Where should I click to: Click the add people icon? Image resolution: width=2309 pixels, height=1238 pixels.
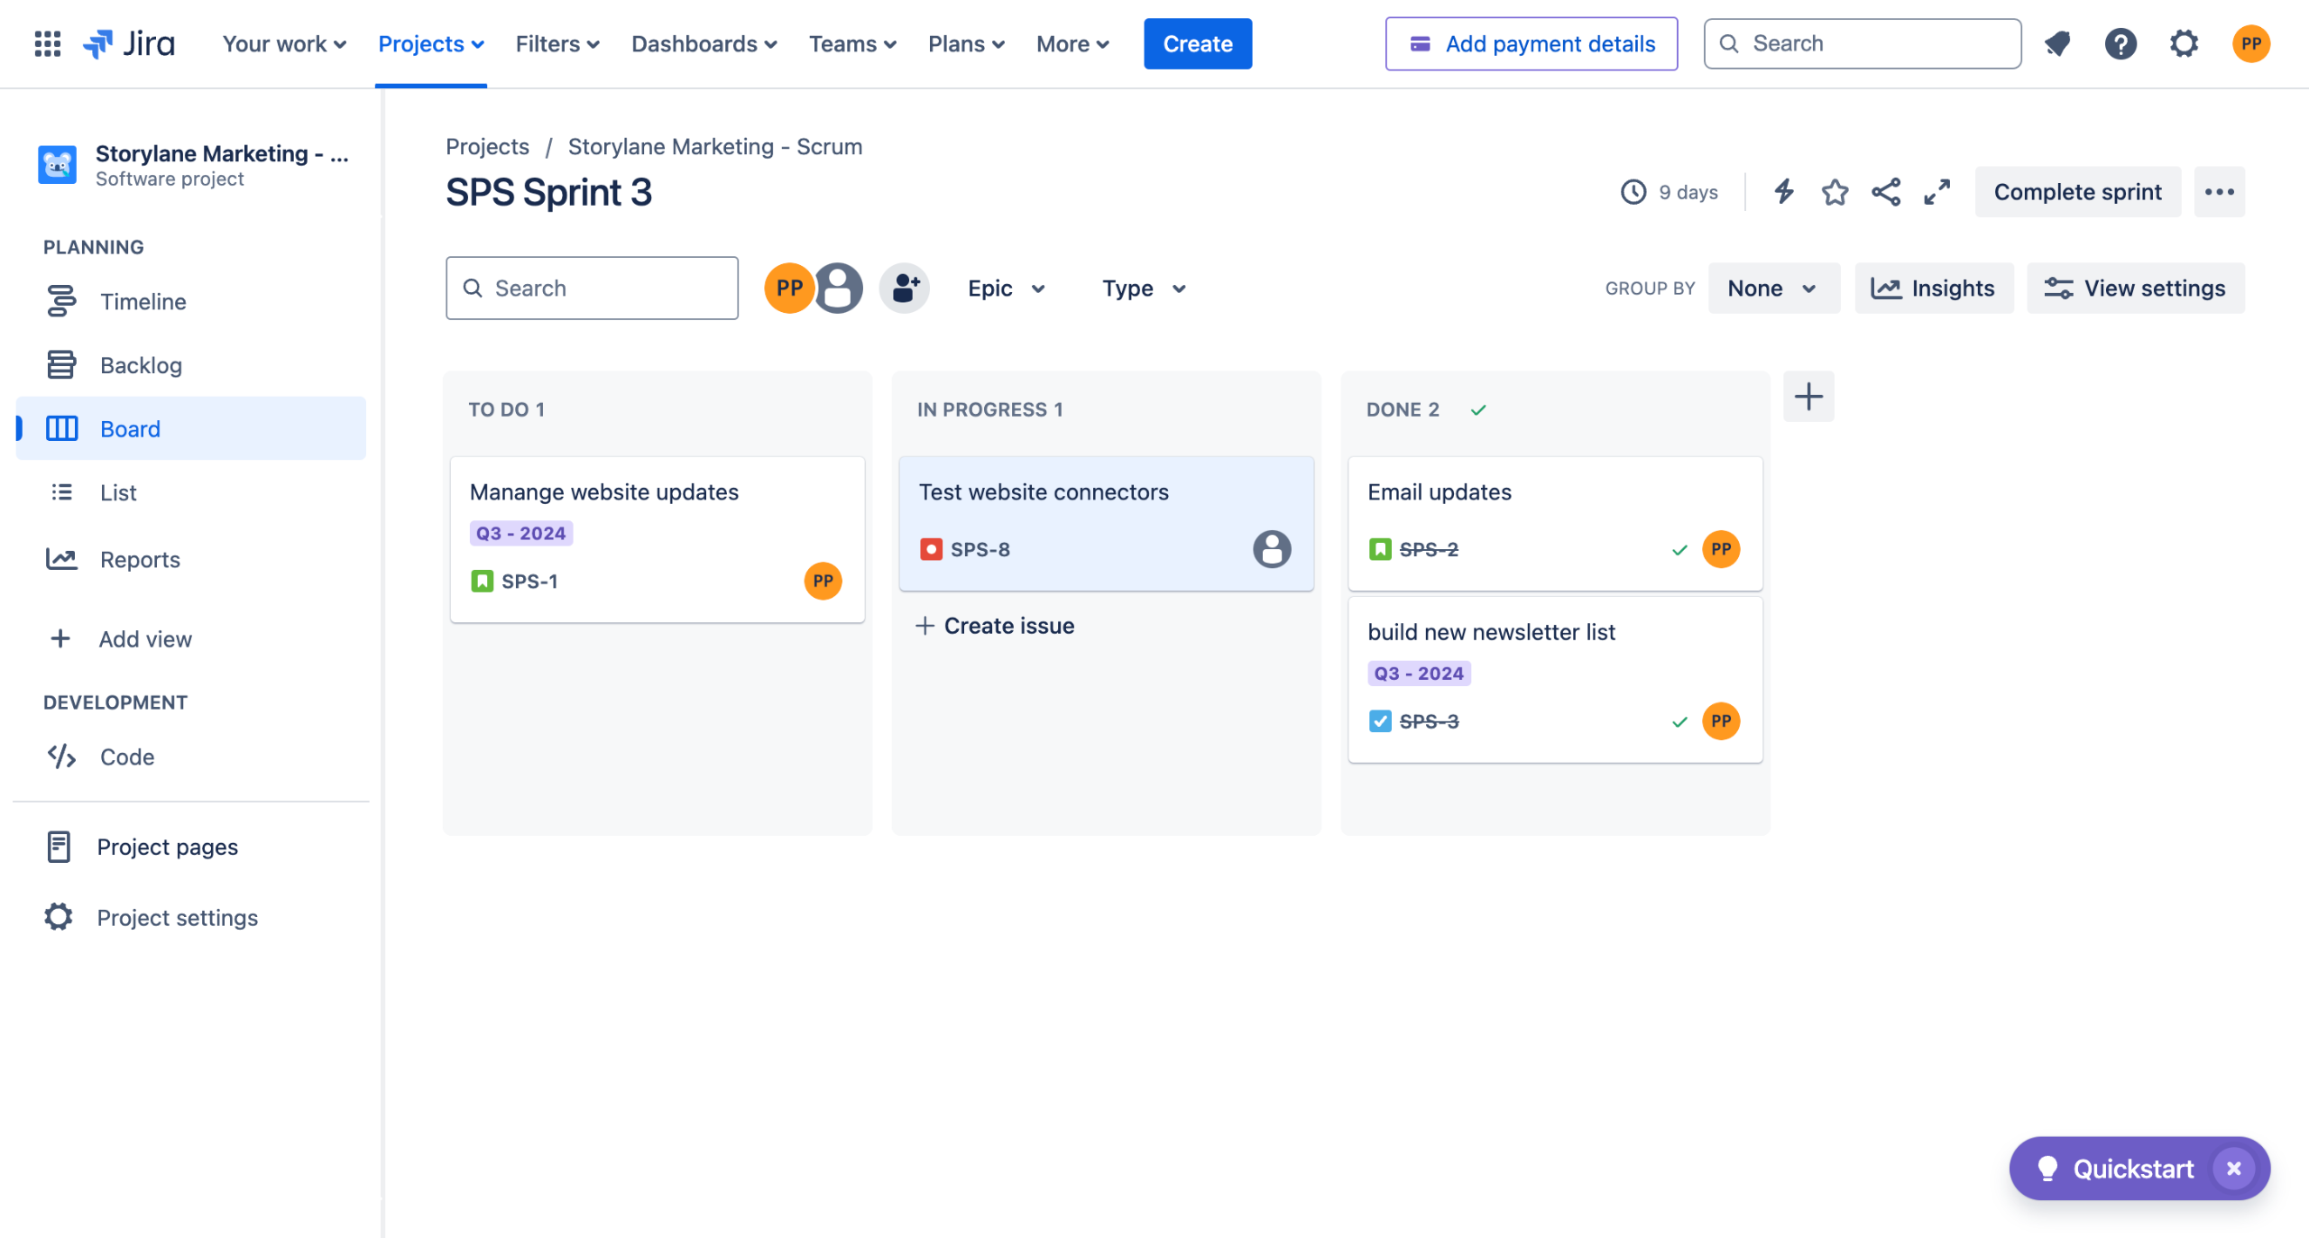click(x=905, y=289)
